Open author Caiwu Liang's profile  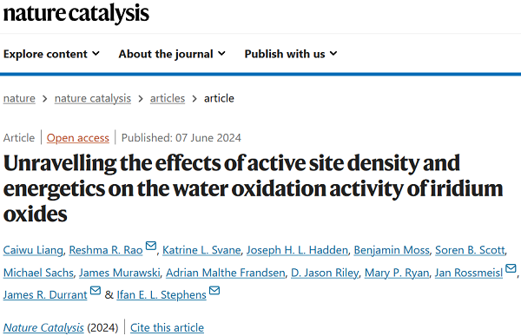click(33, 250)
